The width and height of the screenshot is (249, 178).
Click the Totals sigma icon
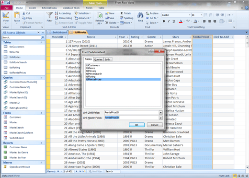122,13
